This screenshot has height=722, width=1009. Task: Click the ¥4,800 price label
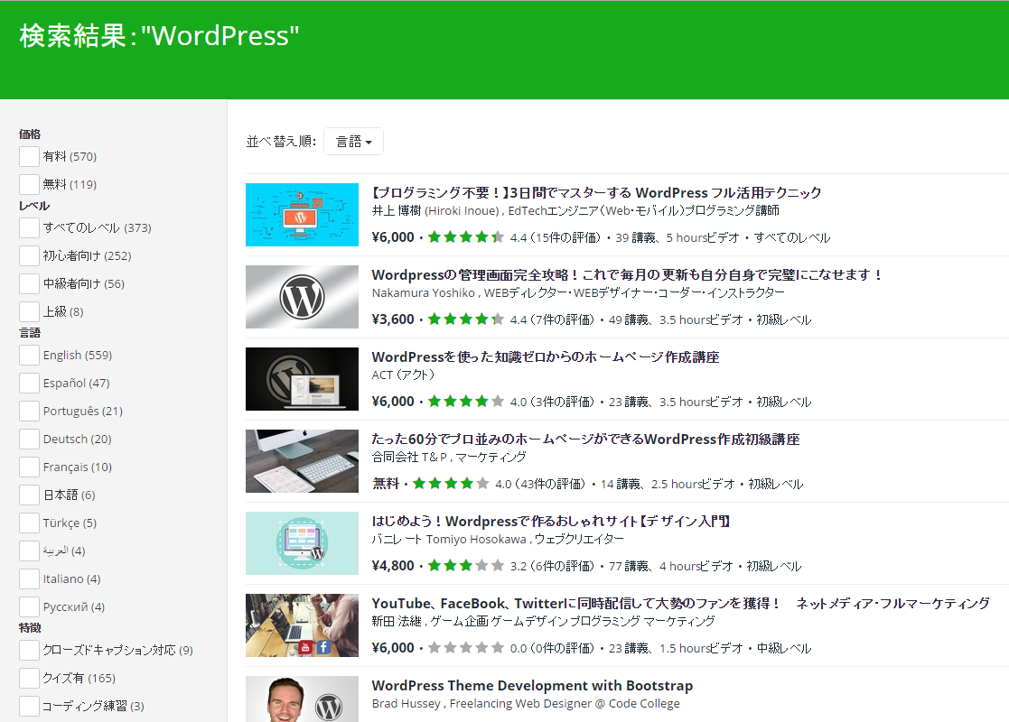point(393,566)
